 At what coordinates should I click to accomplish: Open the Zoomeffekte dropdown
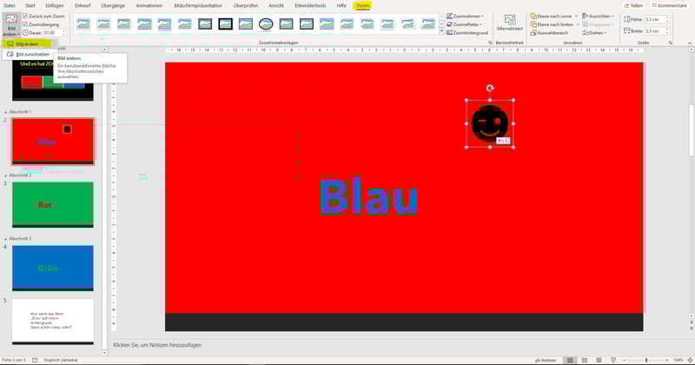[464, 24]
